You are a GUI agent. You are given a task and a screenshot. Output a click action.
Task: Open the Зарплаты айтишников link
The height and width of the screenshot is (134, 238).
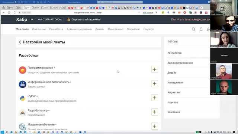click(86, 19)
